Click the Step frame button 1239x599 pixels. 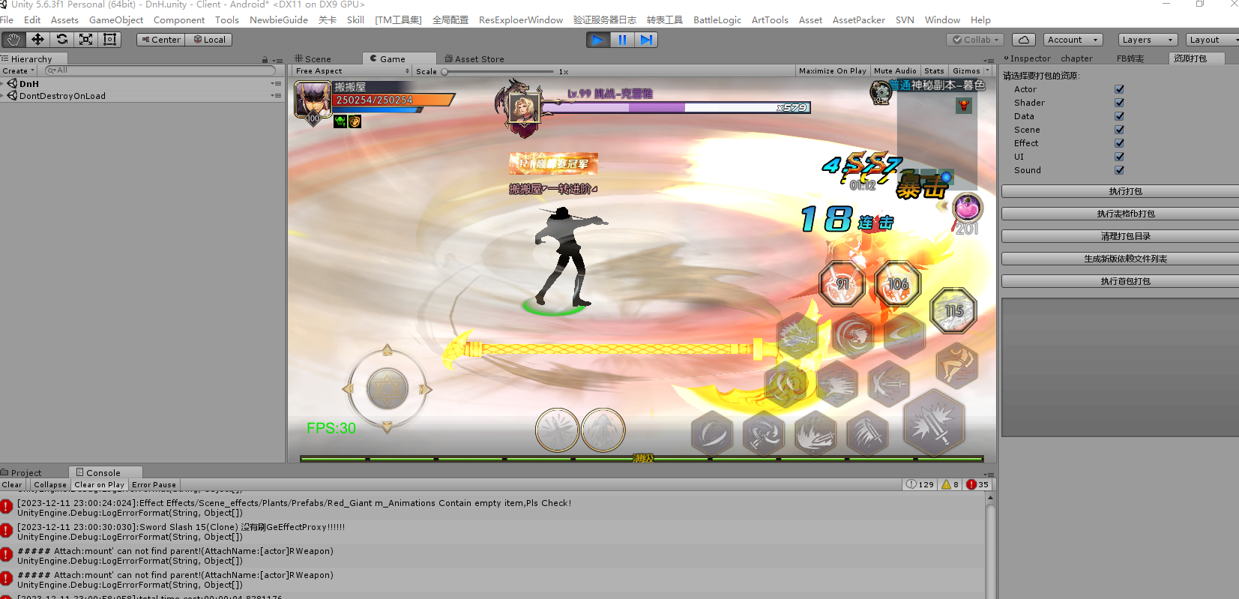[646, 40]
